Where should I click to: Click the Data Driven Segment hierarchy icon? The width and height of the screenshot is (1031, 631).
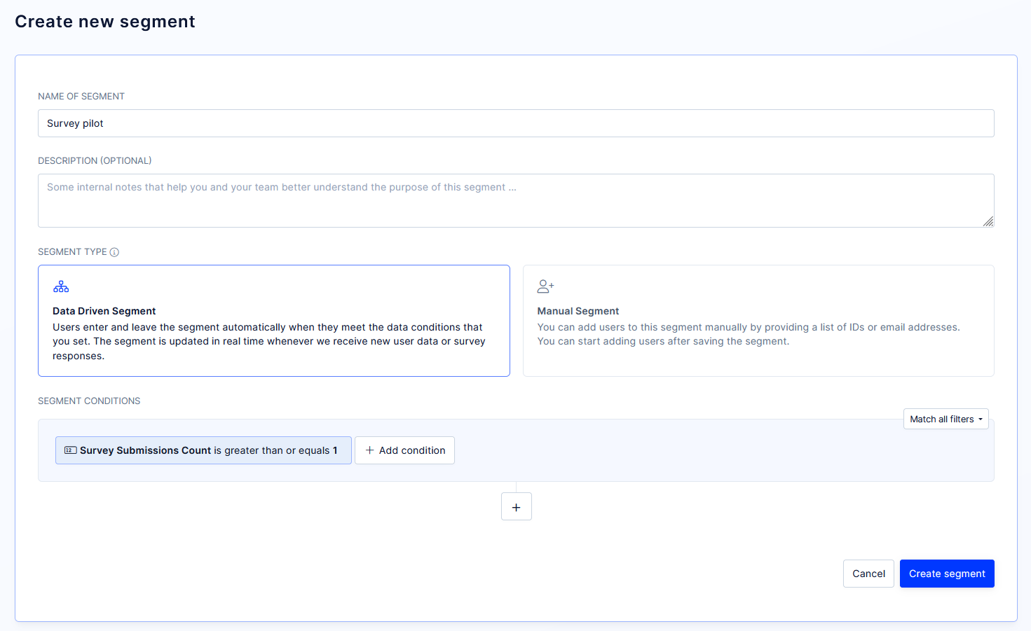coord(61,286)
